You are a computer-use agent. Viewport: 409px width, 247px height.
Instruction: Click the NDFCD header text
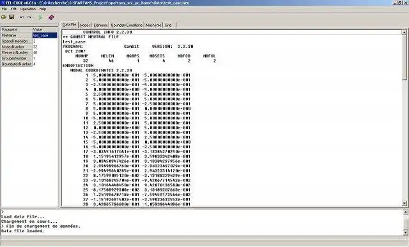coord(184,56)
